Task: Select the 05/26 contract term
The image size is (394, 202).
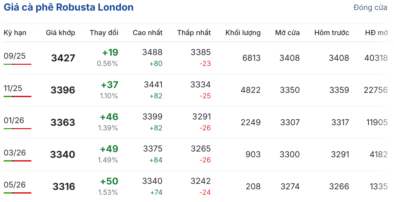Action: click(x=15, y=185)
